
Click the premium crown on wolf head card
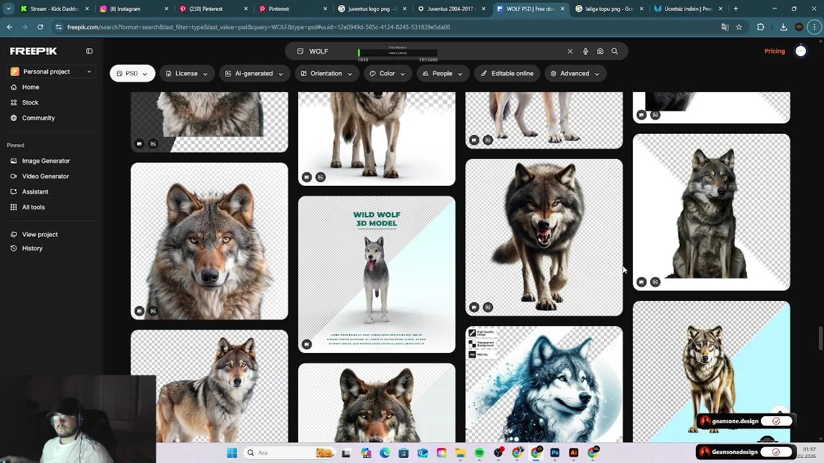tap(139, 311)
